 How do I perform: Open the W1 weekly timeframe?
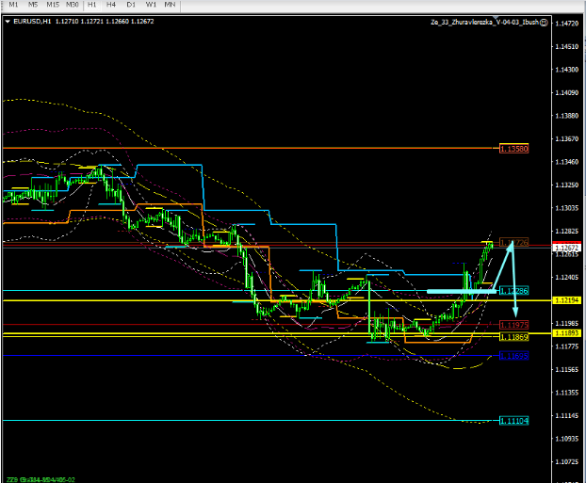click(150, 5)
